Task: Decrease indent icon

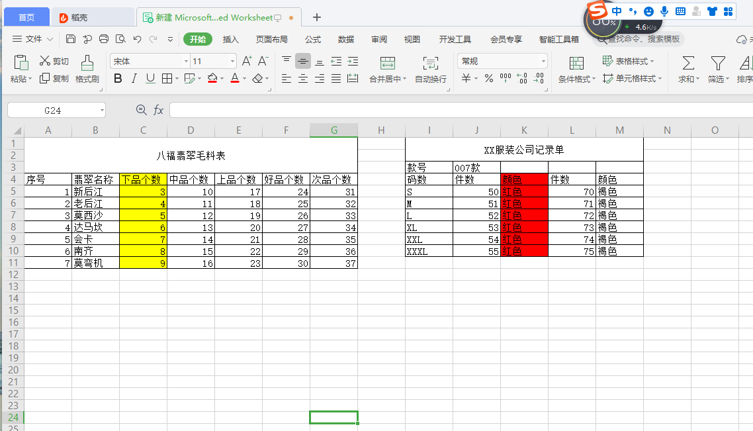Action: (x=336, y=61)
